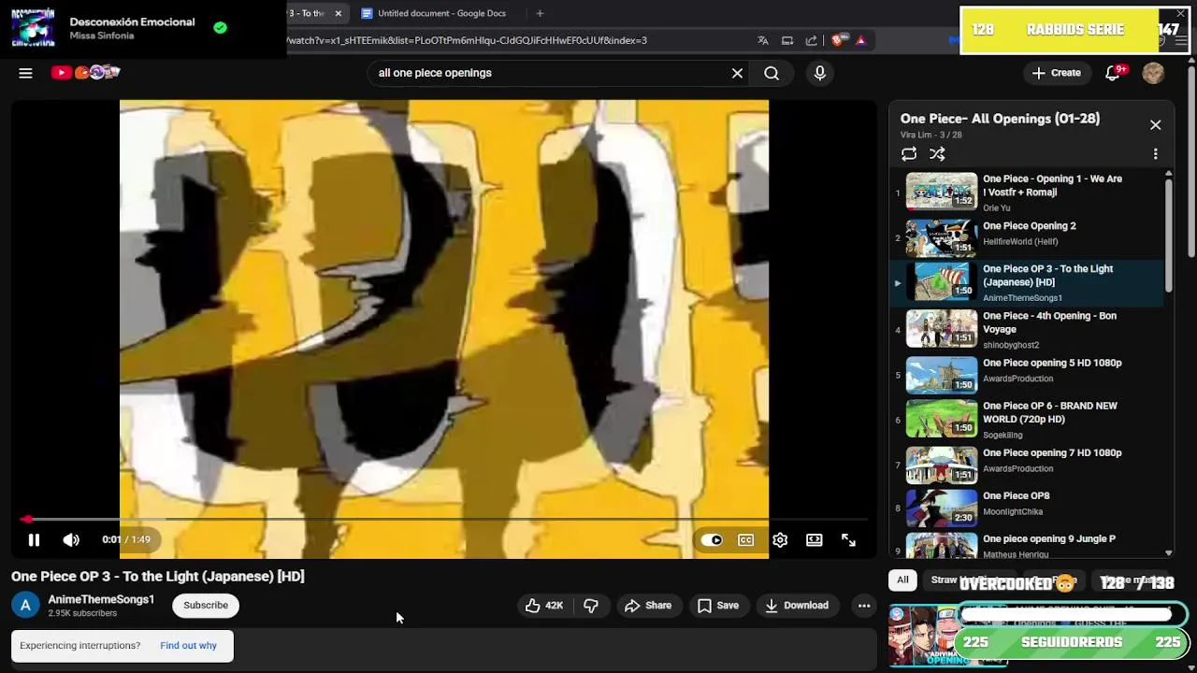
Task: Mute the video volume
Action: tap(71, 539)
